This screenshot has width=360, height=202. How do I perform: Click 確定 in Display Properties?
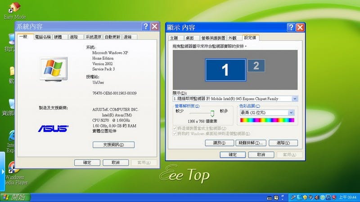[233, 155]
